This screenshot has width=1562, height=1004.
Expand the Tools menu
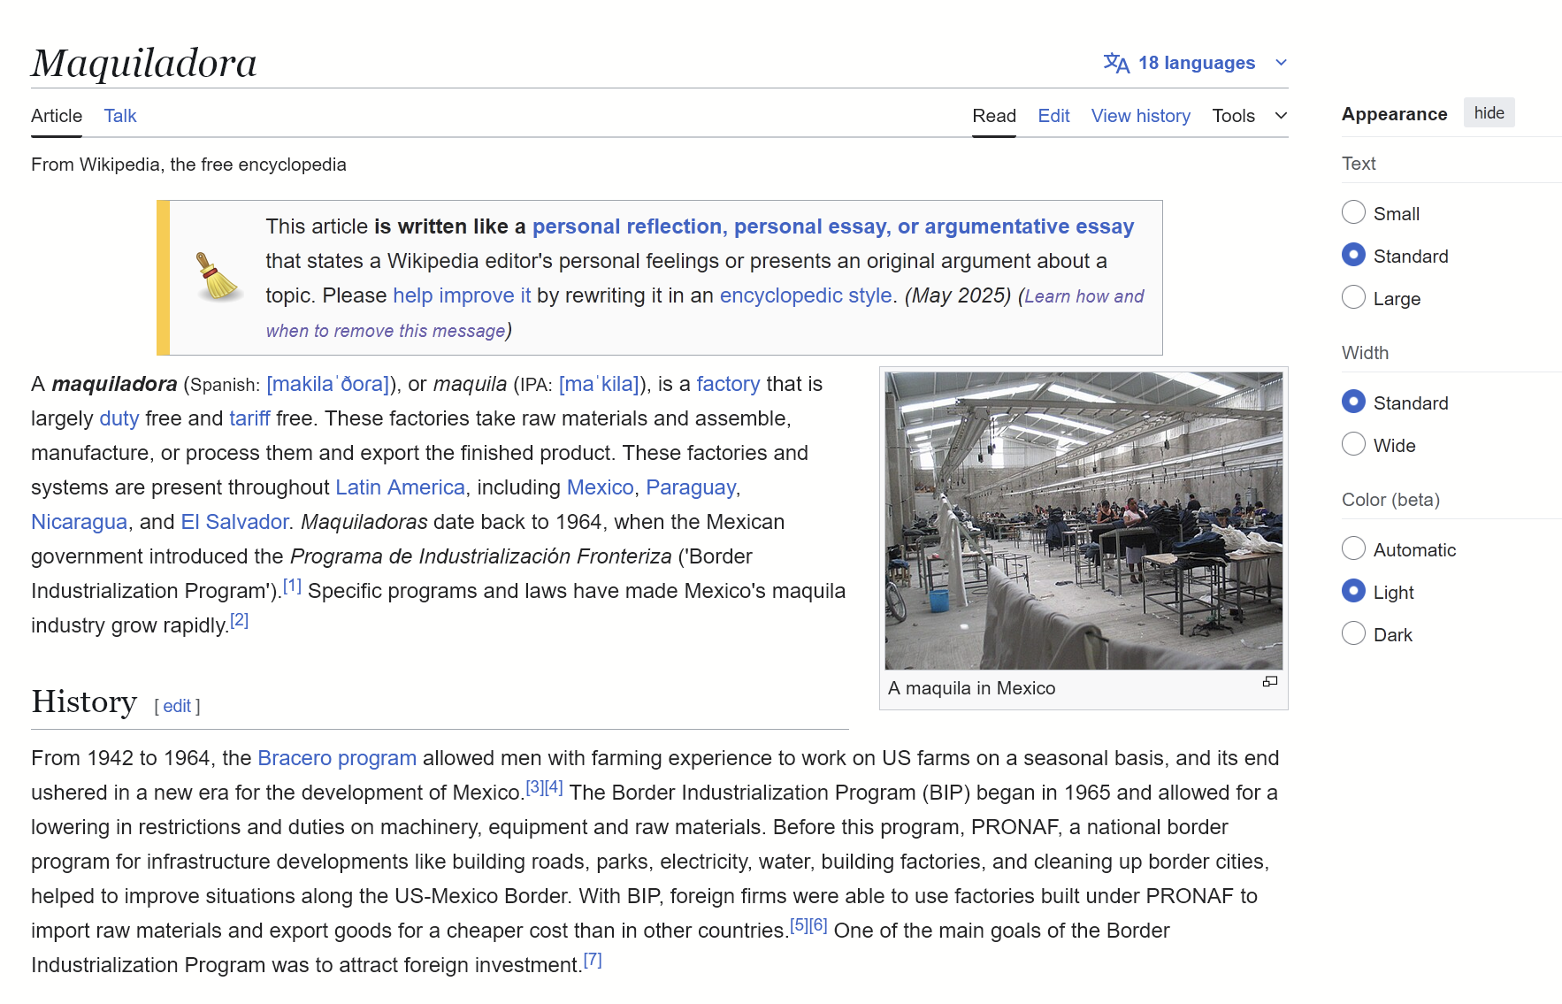coord(1250,116)
